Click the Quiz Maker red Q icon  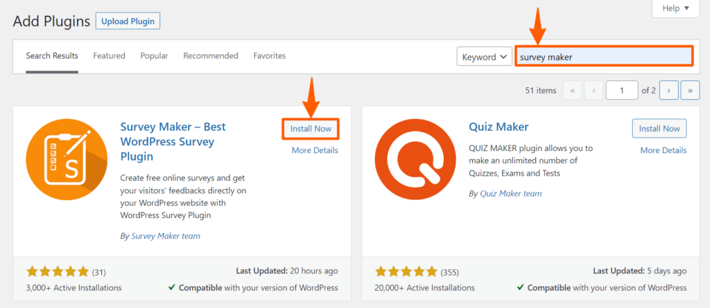click(x=416, y=159)
